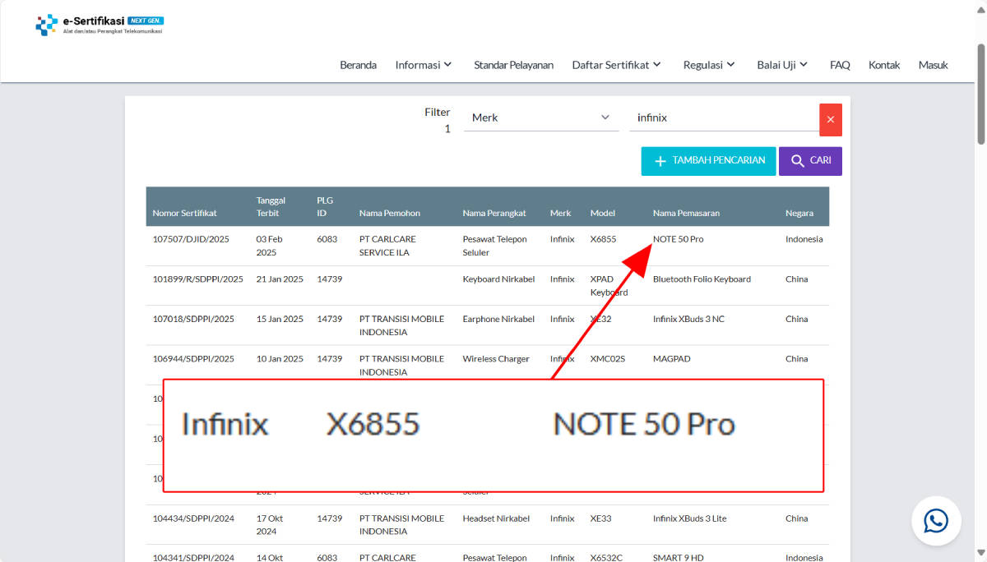Screen dimensions: 987x562
Task: Open the WhatsApp chat bubble
Action: point(936,521)
